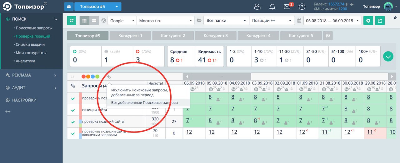
Task: Open Поисковые запросы in sidebar
Action: [x=34, y=28]
